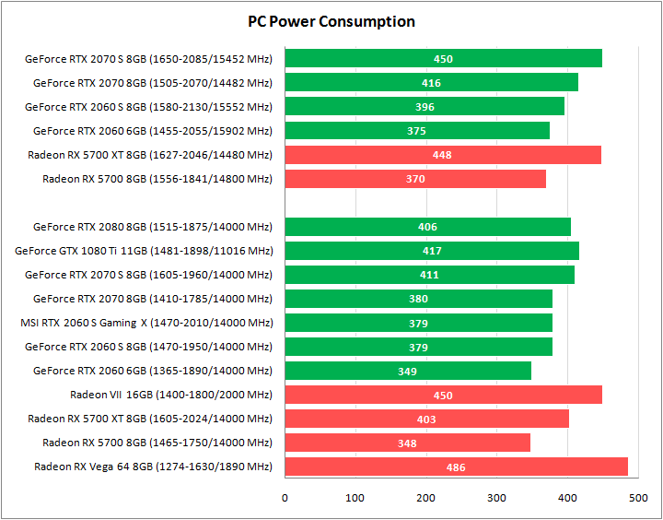Select the red bar with value 448
Image resolution: width=663 pixels, height=520 pixels.
click(x=442, y=155)
